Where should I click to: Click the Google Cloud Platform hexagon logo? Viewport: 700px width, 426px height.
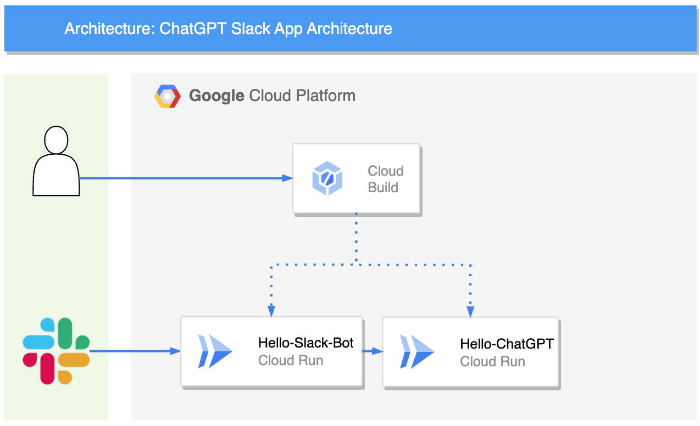click(168, 96)
